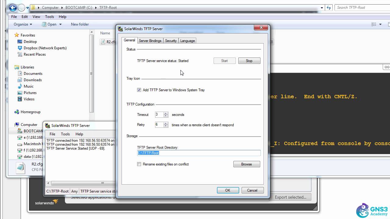390x219 pixels.
Task: Open the Desktop favorites icon
Action: coord(20,42)
